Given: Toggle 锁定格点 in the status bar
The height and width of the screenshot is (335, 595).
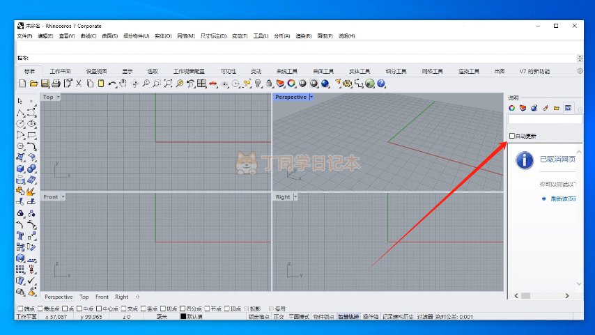Looking at the screenshot, I should click(x=258, y=317).
